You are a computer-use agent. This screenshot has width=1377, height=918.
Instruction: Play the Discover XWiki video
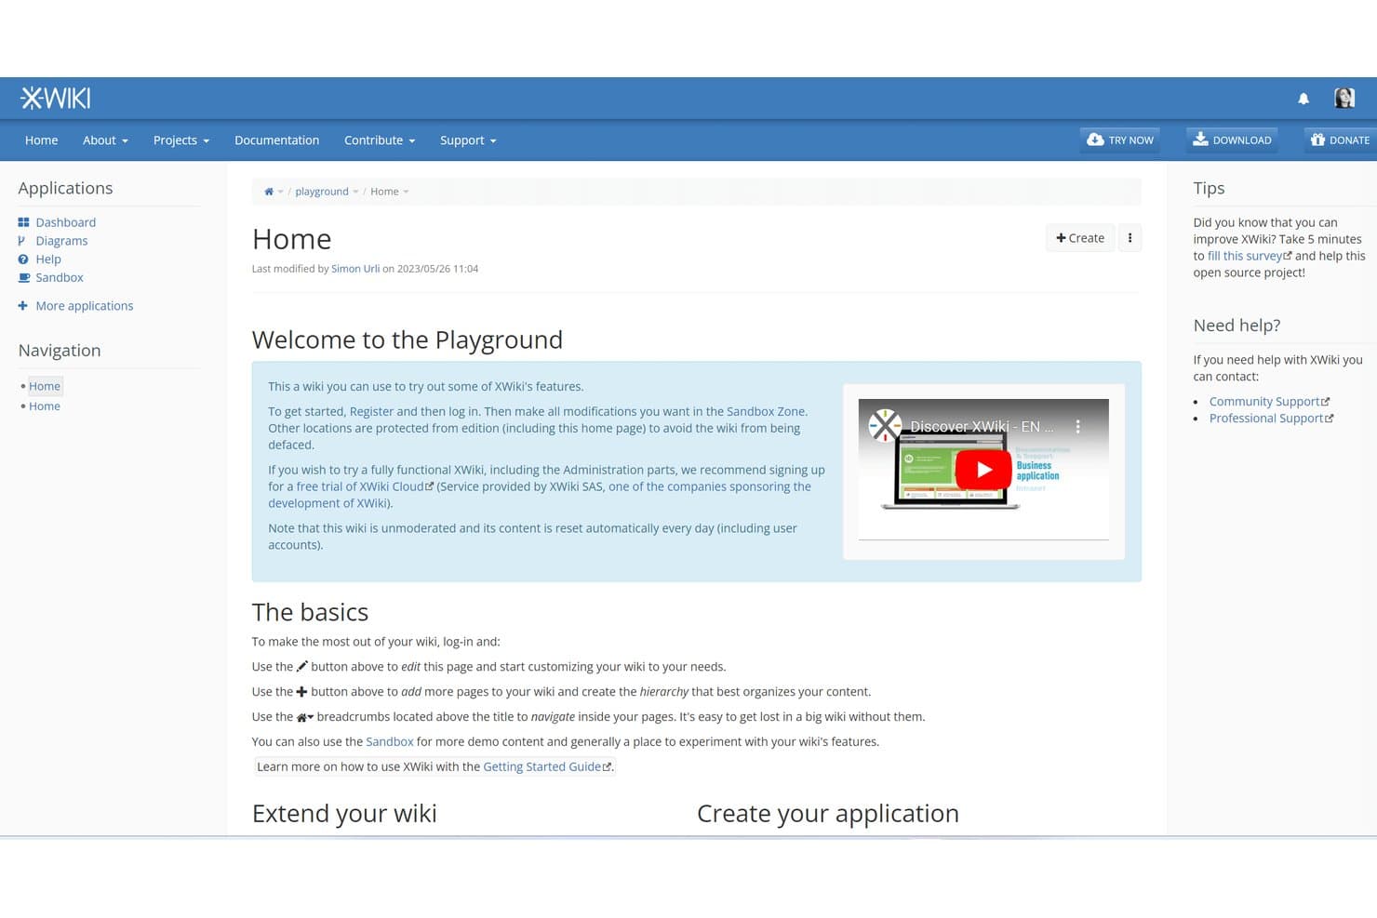[x=983, y=470]
